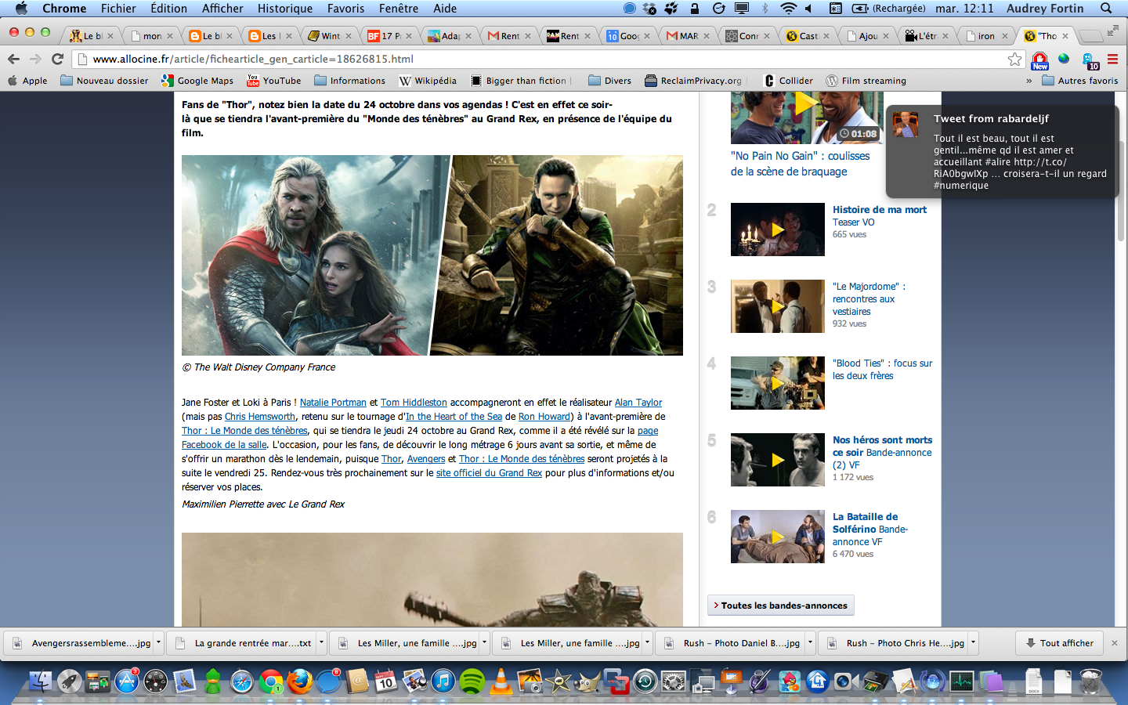Open the Google Maps bookmark
This screenshot has height=705, width=1128.
197,81
